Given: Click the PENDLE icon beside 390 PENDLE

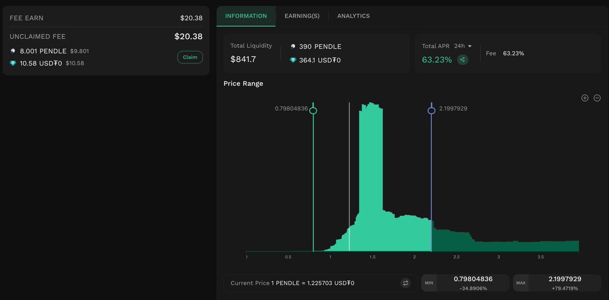Looking at the screenshot, I should [x=293, y=47].
